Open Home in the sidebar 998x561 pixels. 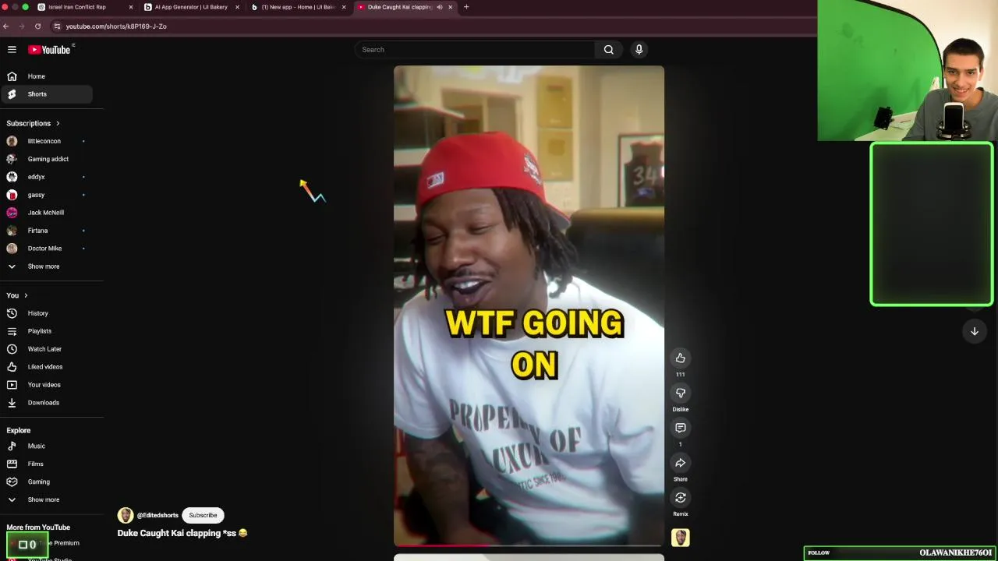pos(47,76)
